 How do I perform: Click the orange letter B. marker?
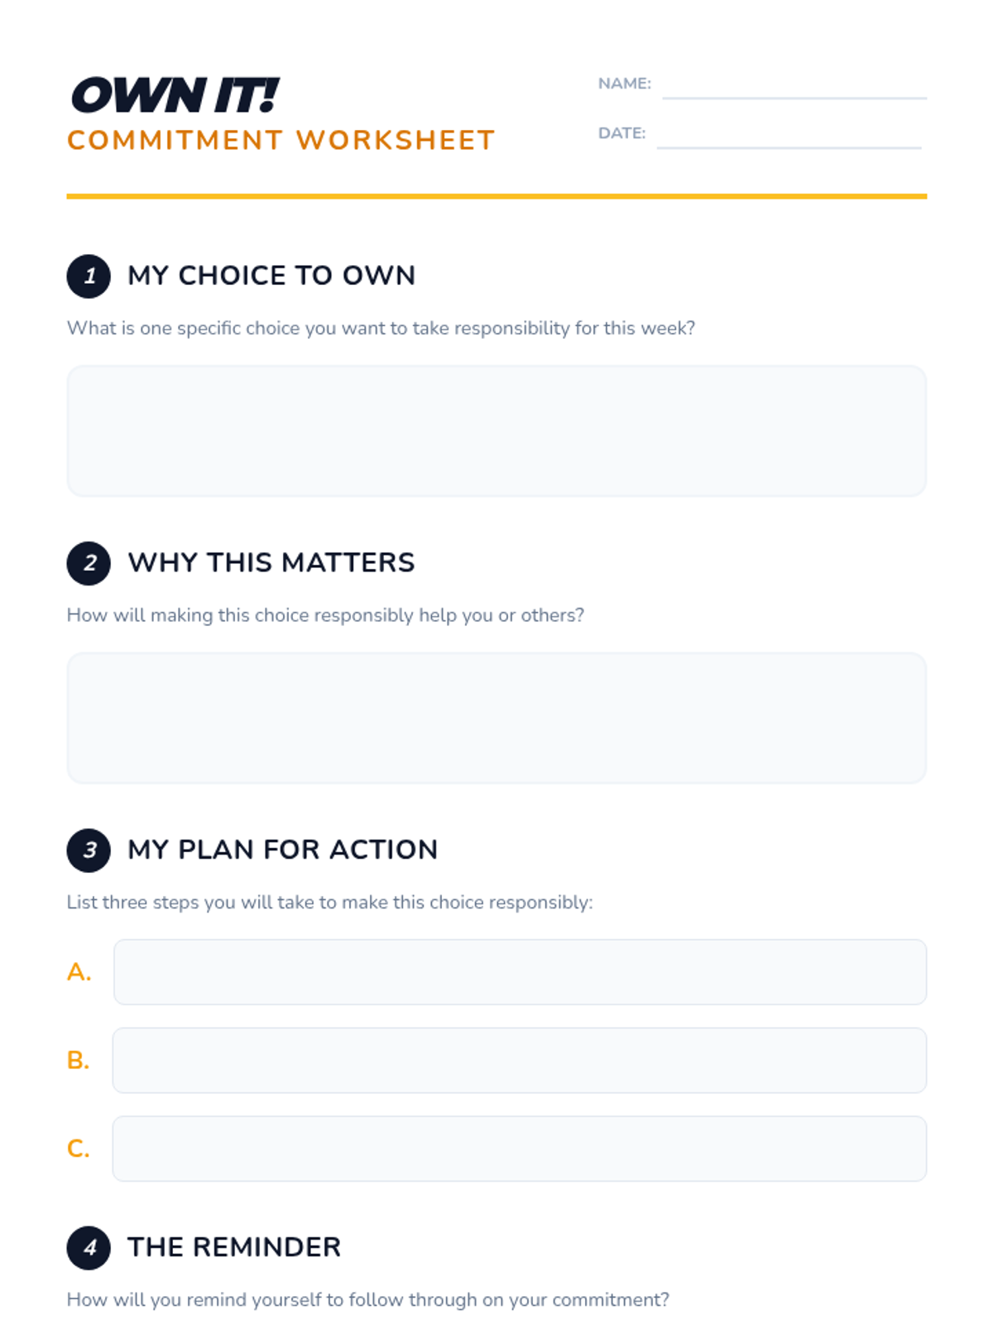[78, 1060]
